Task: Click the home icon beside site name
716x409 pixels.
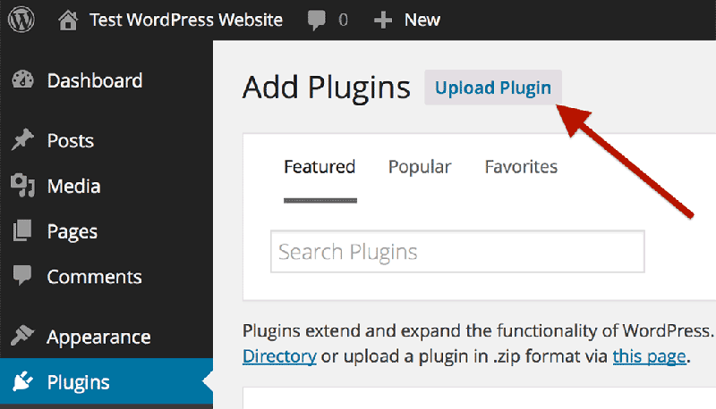Action: (68, 20)
